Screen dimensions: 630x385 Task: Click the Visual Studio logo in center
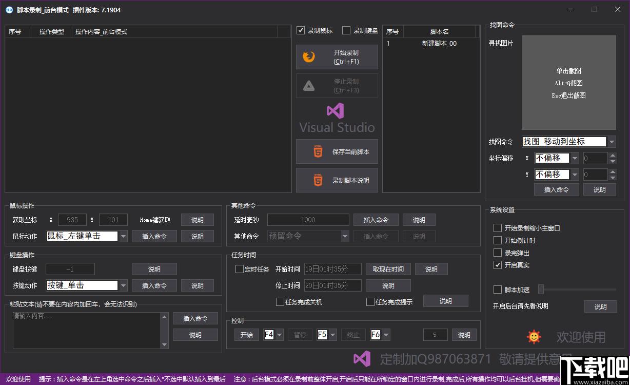click(335, 110)
